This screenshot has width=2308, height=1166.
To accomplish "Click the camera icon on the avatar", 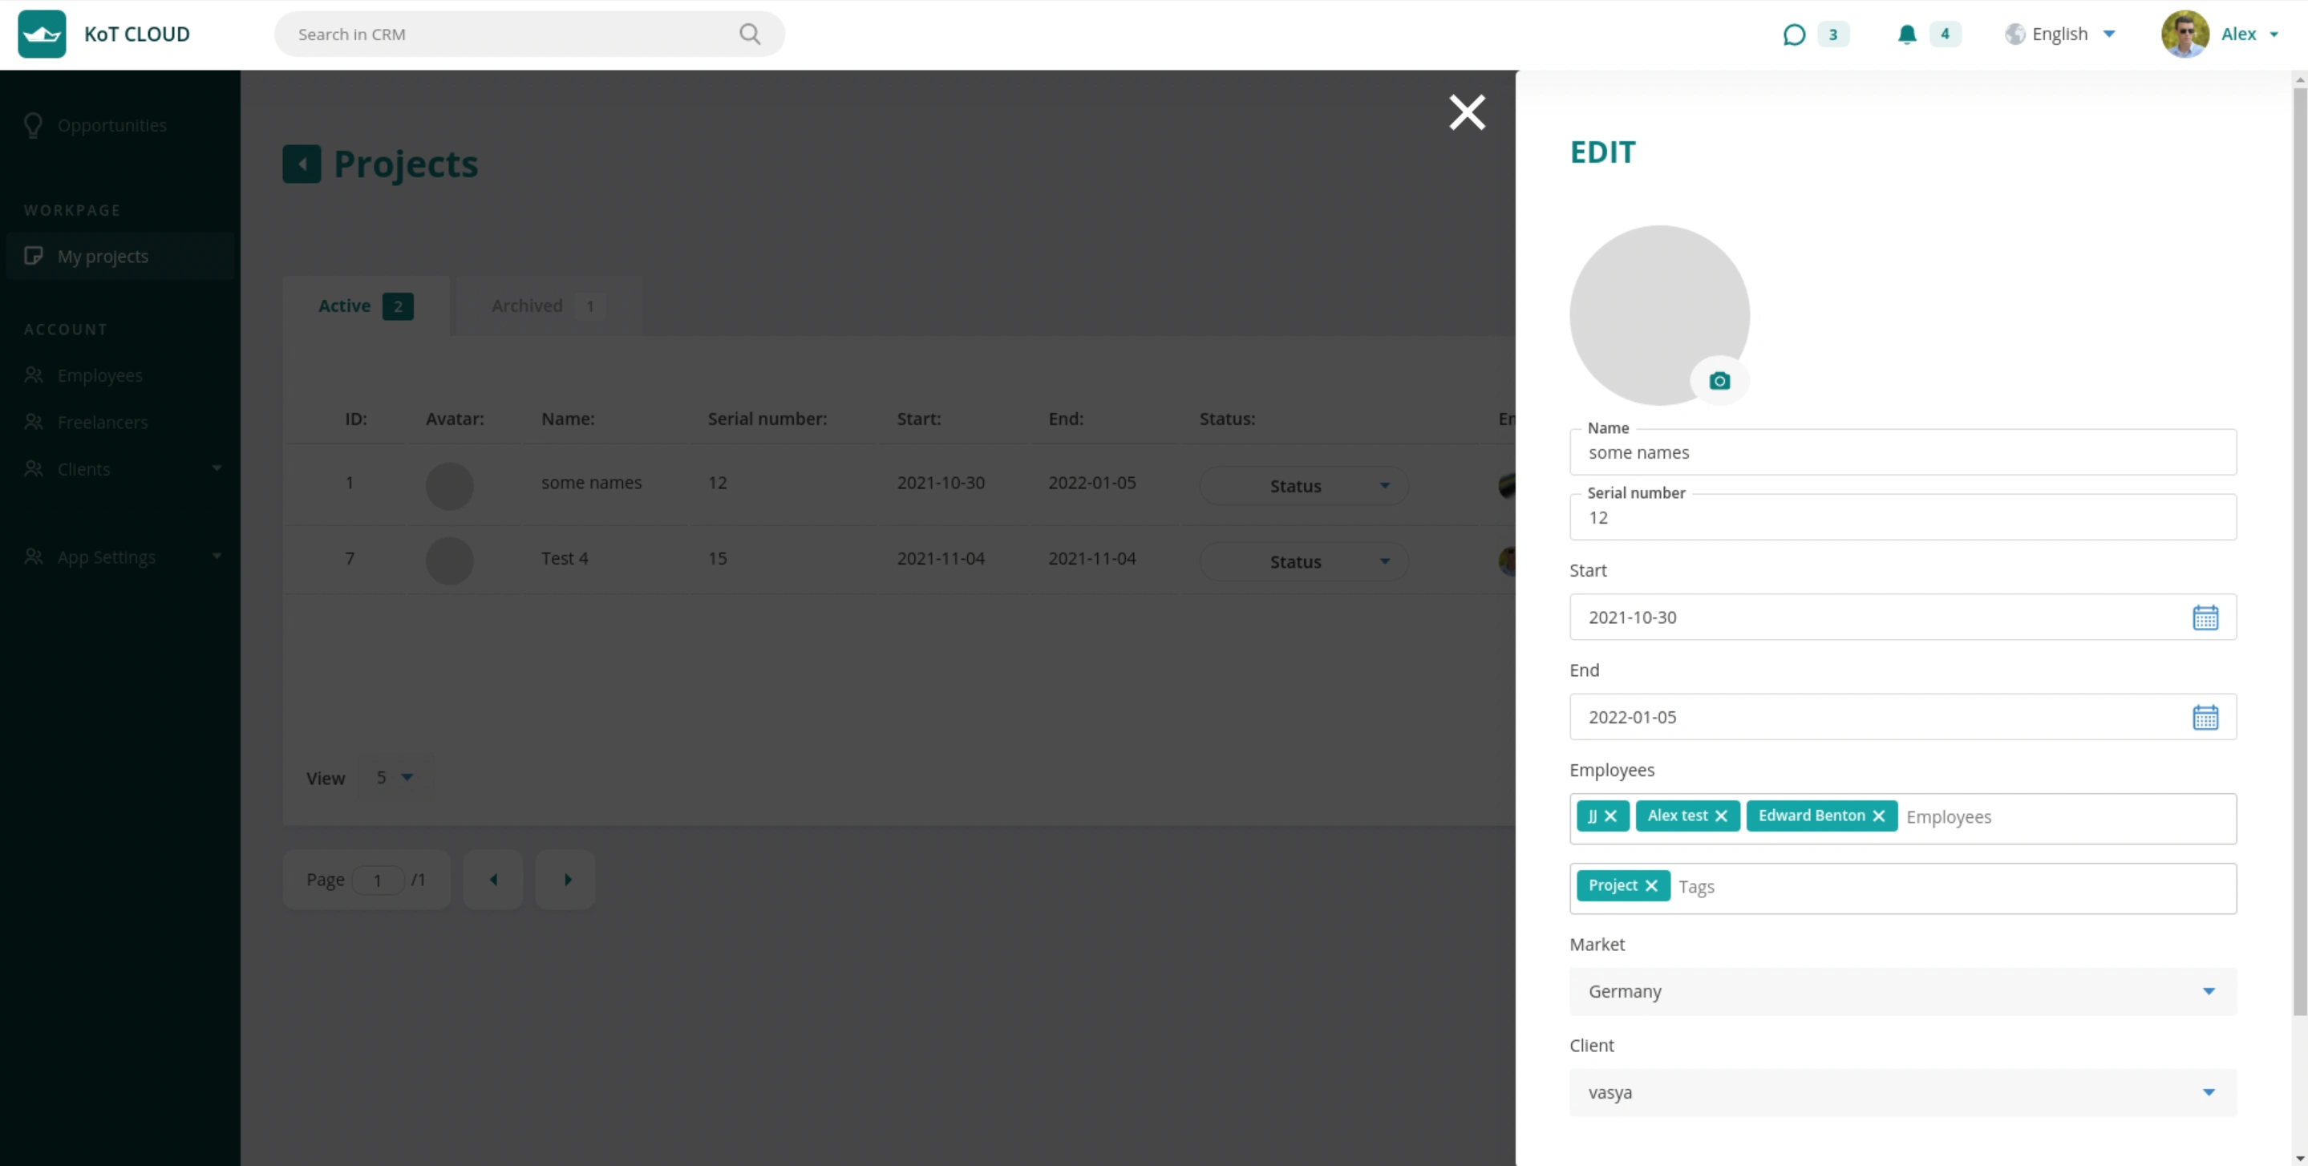I will coord(1719,381).
